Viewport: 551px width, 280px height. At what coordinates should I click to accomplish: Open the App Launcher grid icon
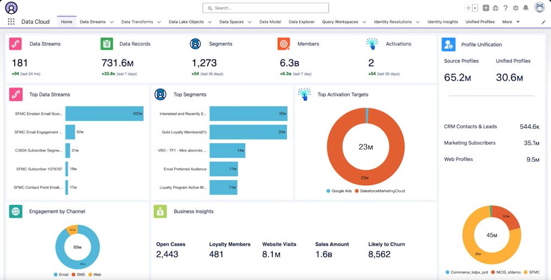11,22
